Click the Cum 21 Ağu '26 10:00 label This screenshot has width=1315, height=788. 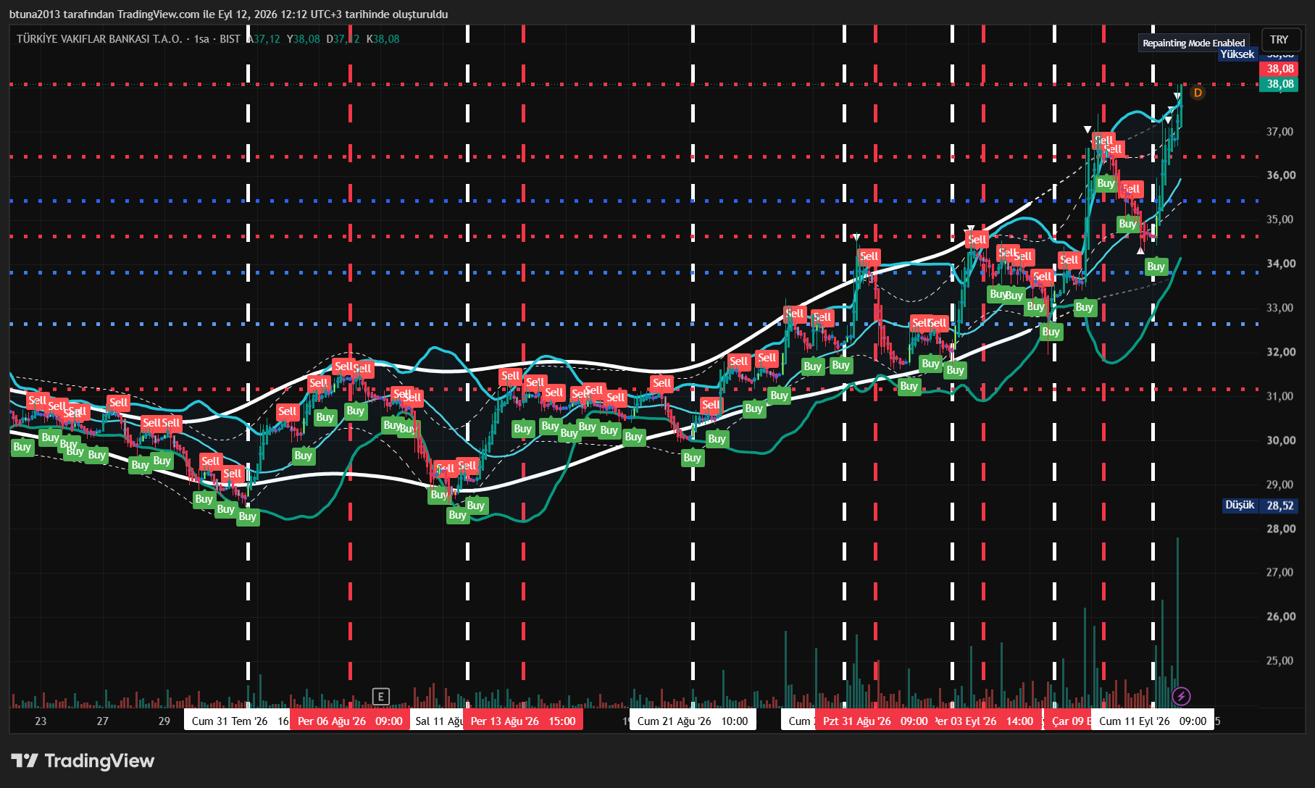coord(693,721)
